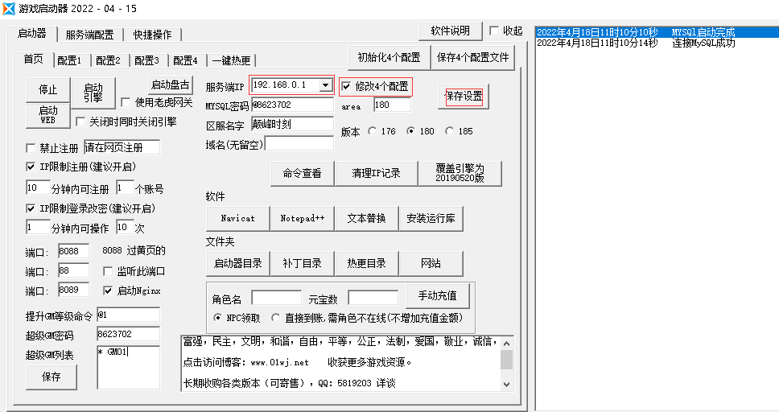The height and width of the screenshot is (412, 779).
Task: Open the 配置3 sub-tab
Action: tap(146, 60)
